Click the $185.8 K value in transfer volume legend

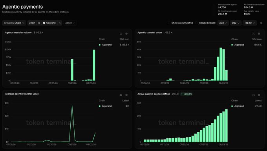click(x=124, y=45)
